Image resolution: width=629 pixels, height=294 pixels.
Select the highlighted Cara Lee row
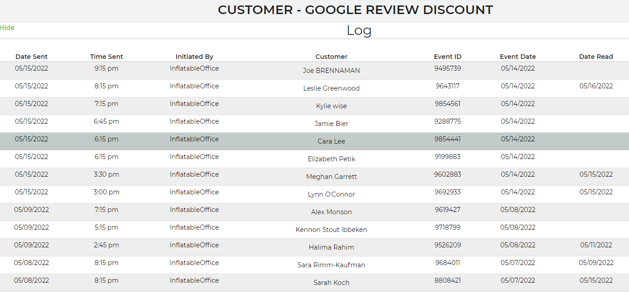[x=331, y=141]
